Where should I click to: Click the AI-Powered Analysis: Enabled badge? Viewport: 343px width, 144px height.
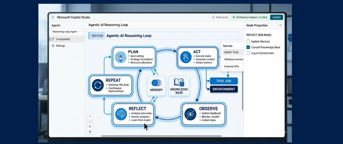pyautogui.click(x=250, y=17)
